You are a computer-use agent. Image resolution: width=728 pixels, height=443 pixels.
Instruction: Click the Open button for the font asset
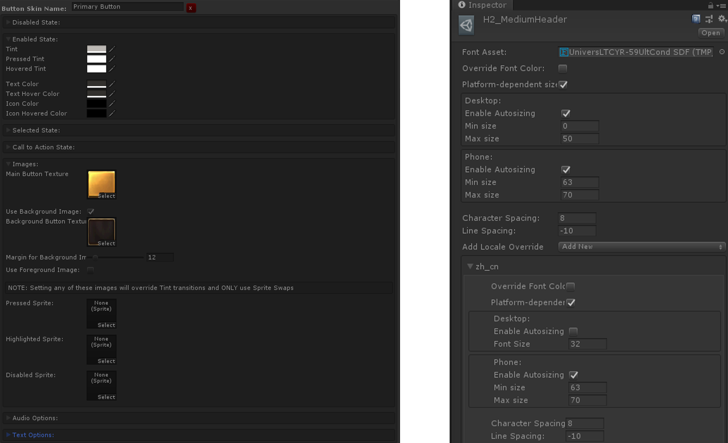[x=710, y=33]
